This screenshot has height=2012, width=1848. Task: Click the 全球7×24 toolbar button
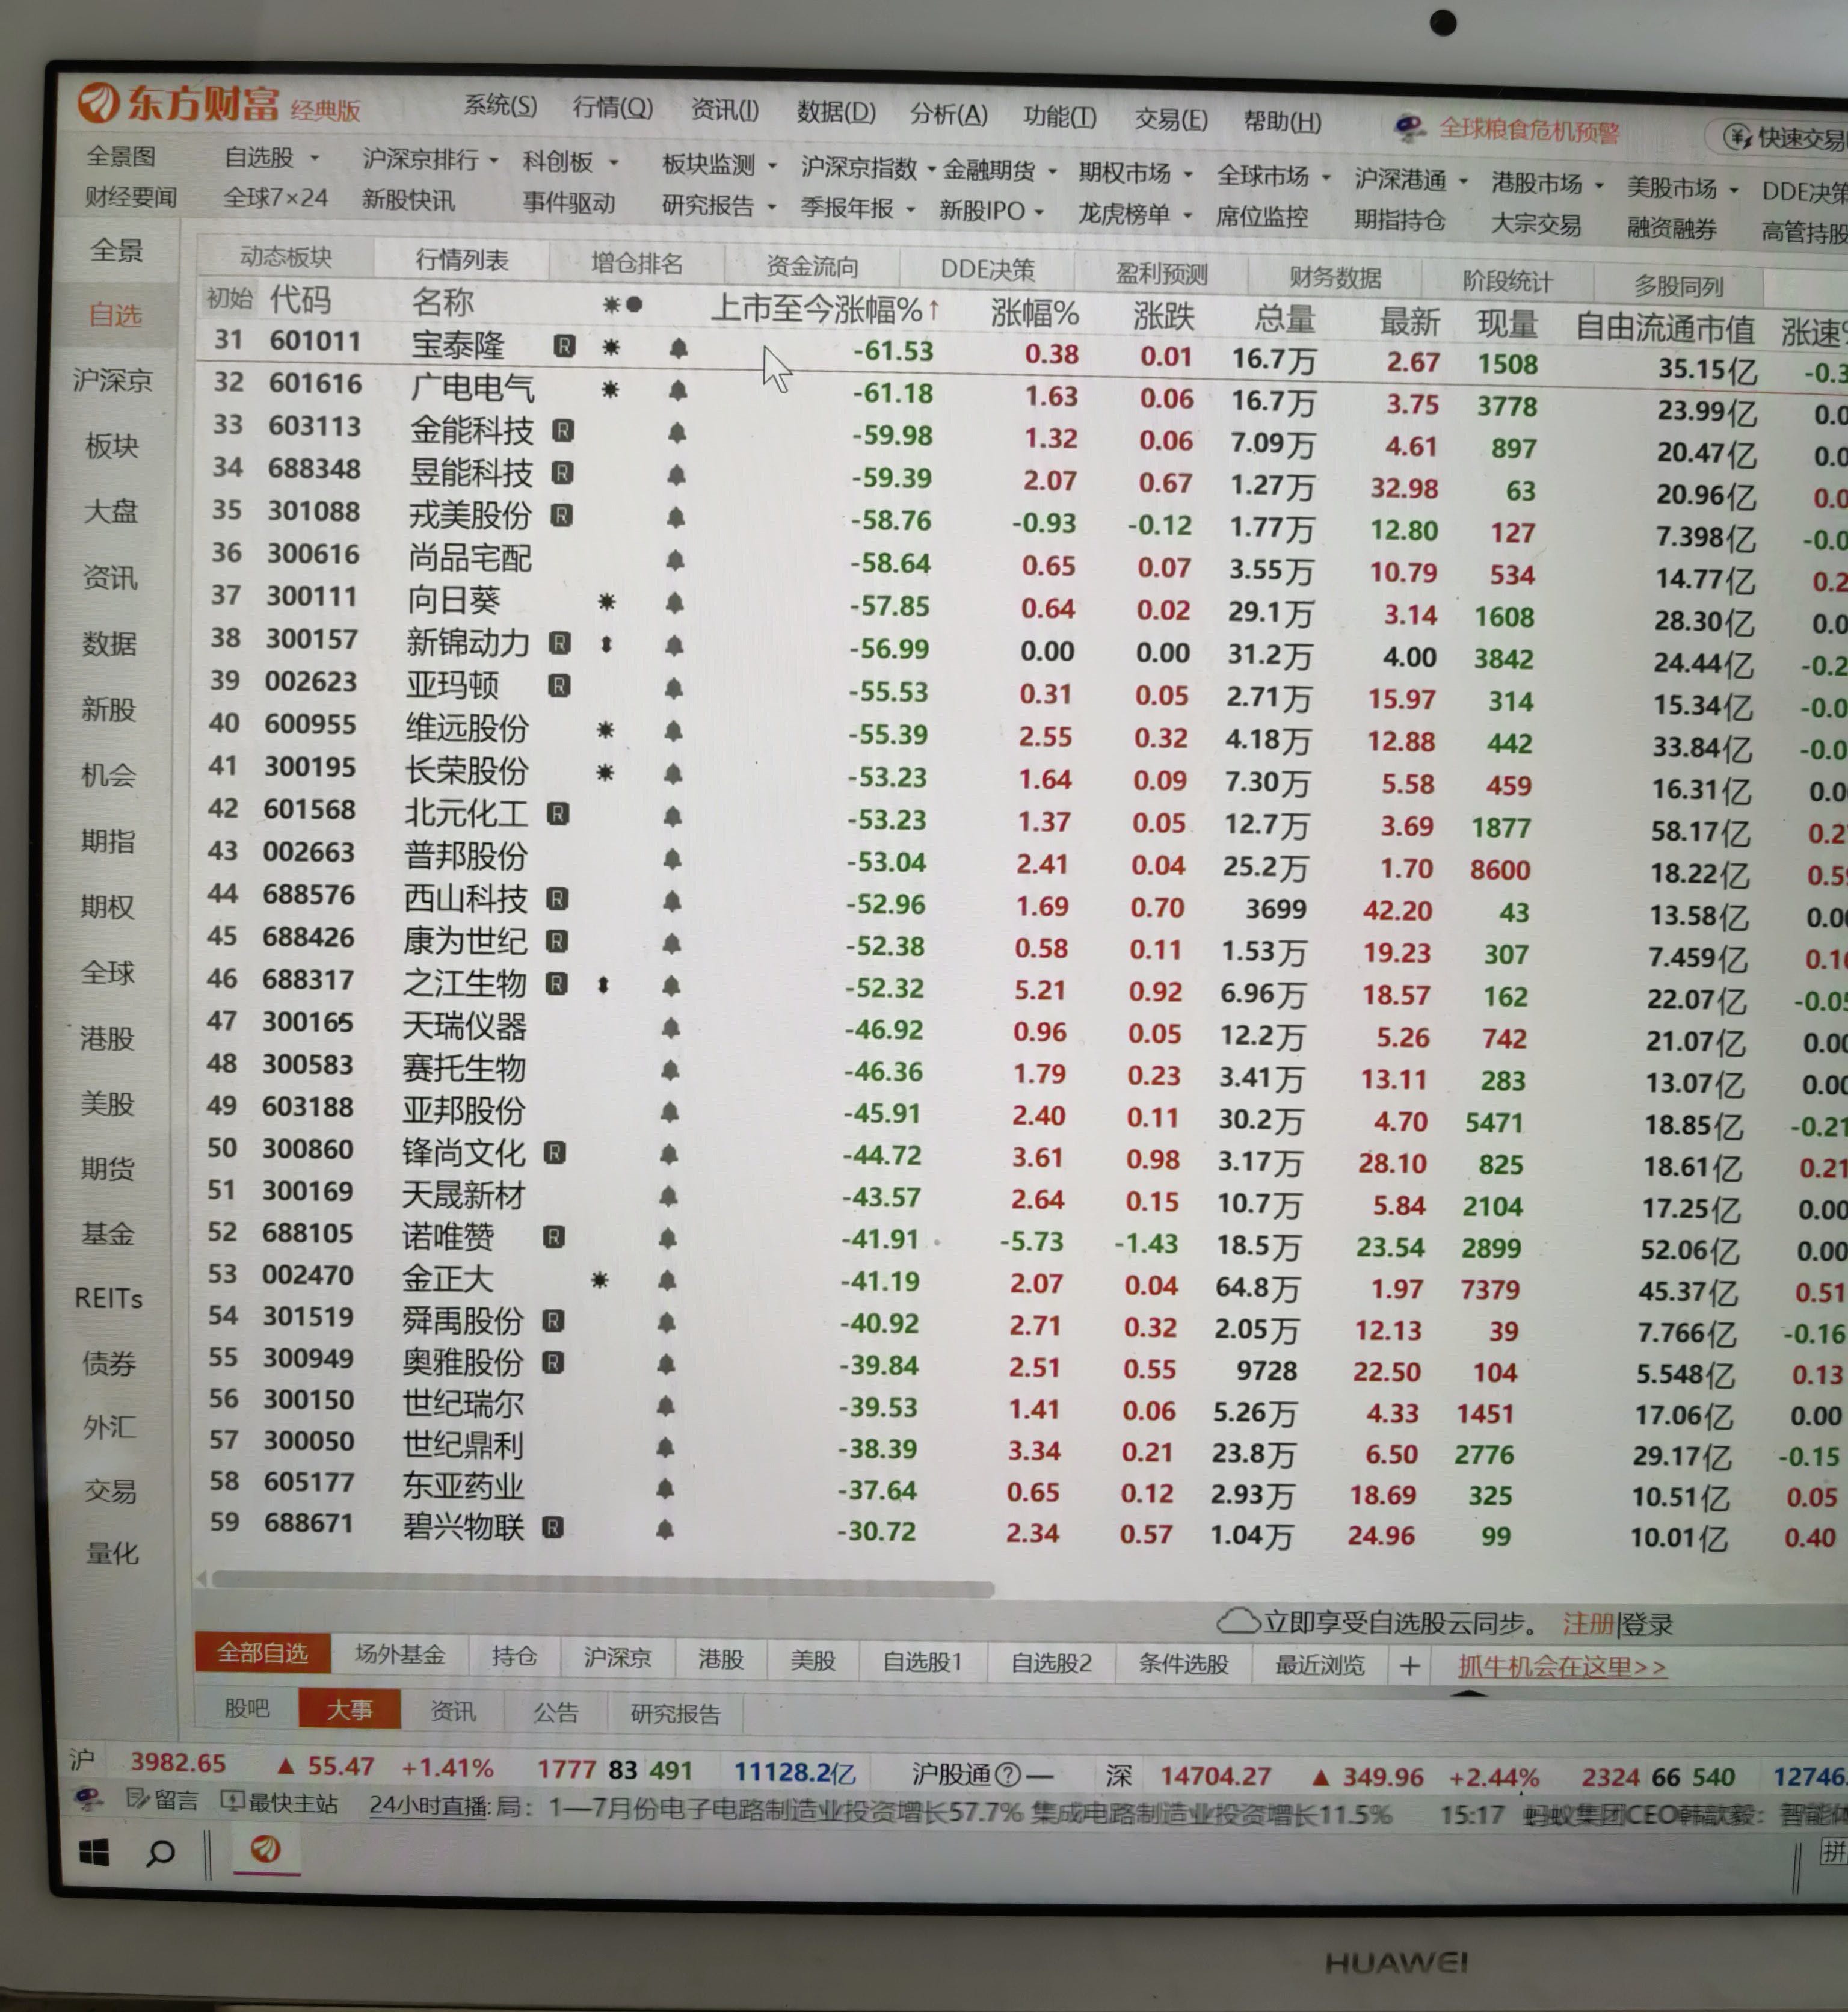point(275,198)
